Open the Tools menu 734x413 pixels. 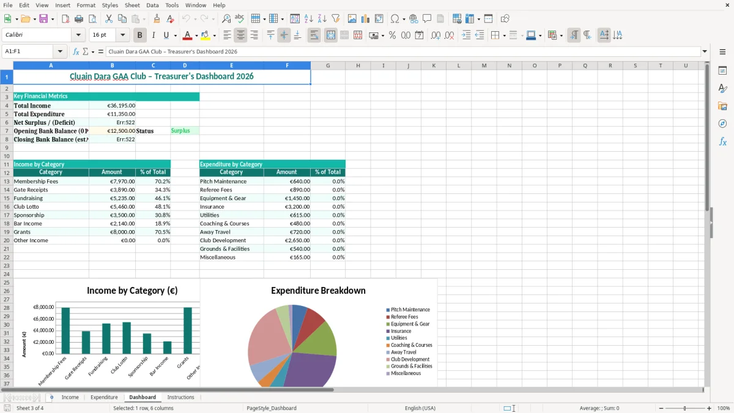coord(172,5)
